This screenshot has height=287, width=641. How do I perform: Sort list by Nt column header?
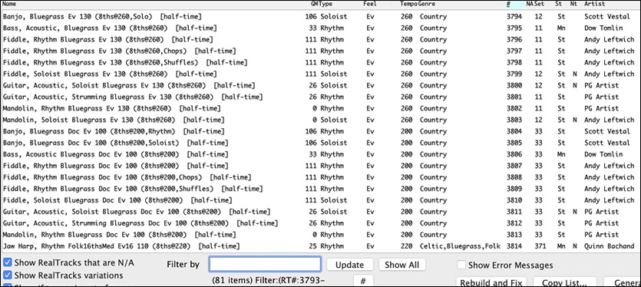point(573,4)
